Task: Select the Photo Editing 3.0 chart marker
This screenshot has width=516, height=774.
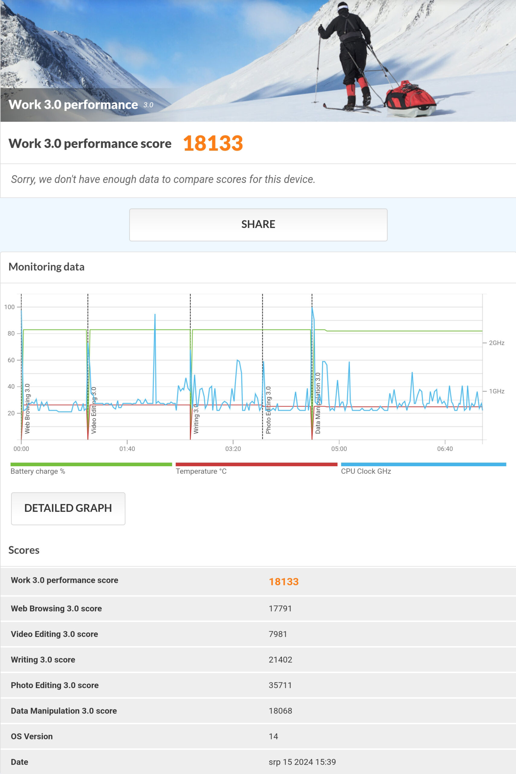Action: (268, 410)
